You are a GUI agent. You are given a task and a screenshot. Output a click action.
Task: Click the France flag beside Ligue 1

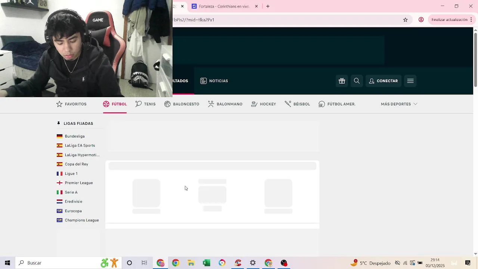coord(59,173)
